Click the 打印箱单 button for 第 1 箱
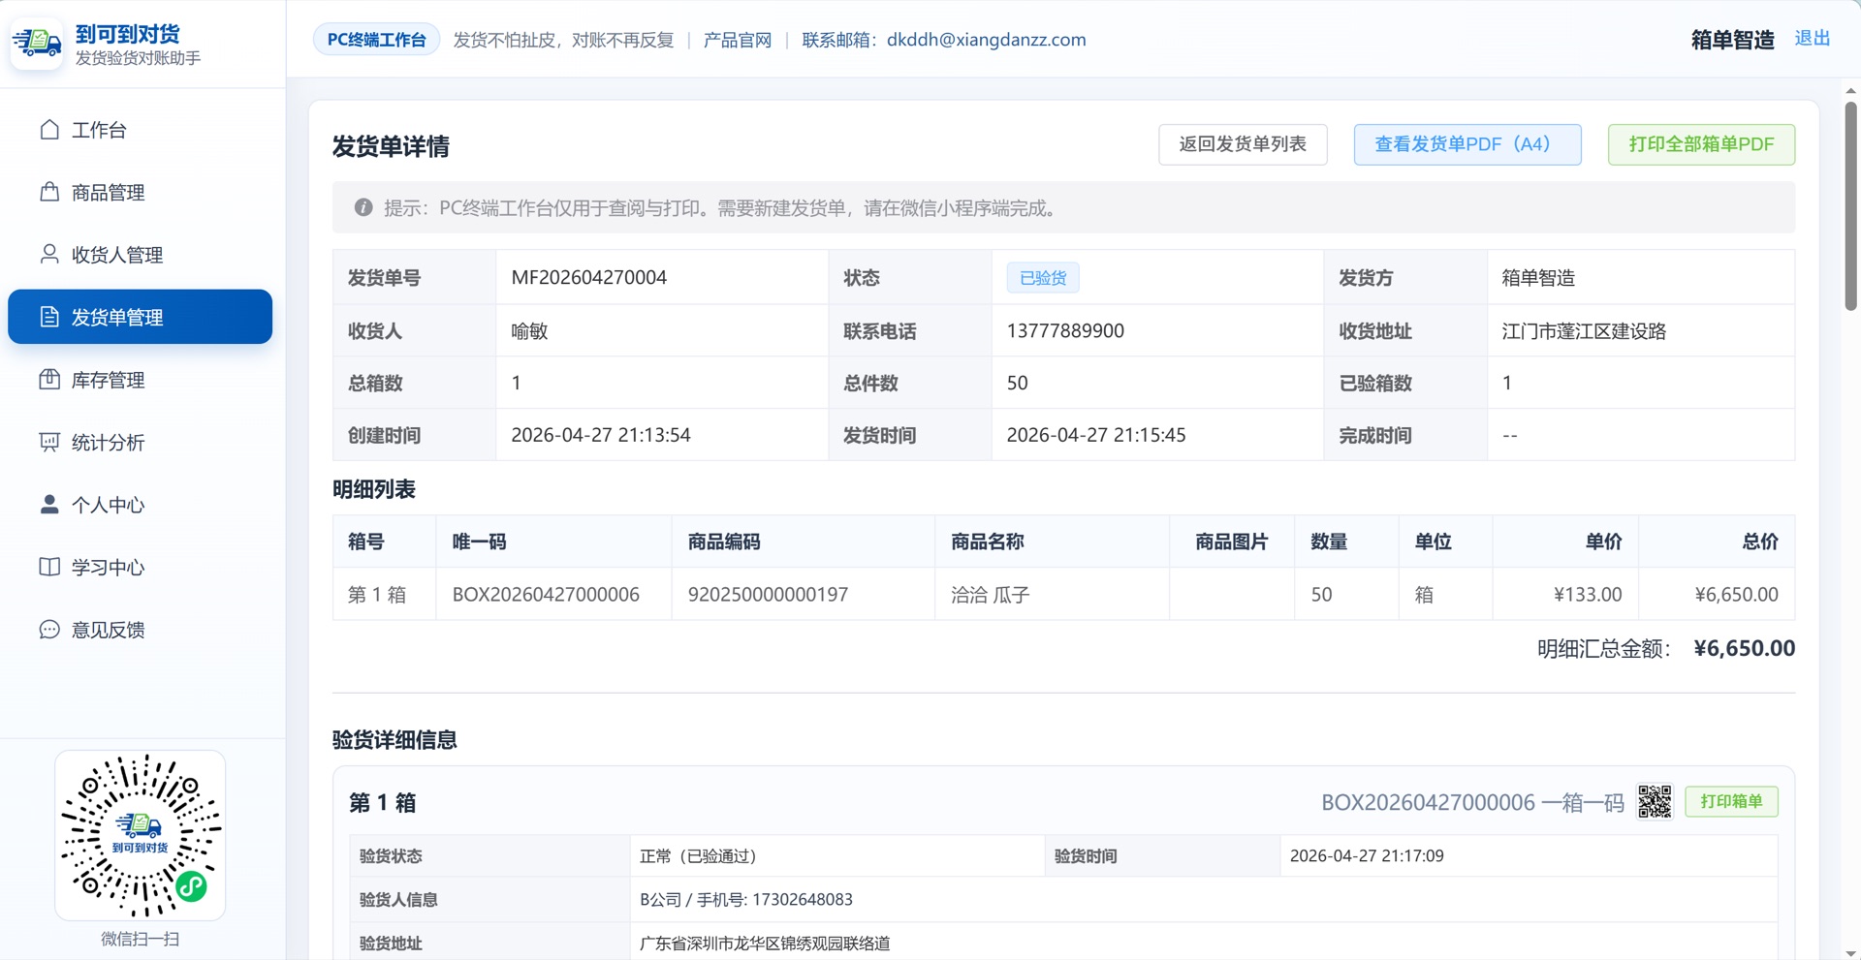 pyautogui.click(x=1731, y=801)
